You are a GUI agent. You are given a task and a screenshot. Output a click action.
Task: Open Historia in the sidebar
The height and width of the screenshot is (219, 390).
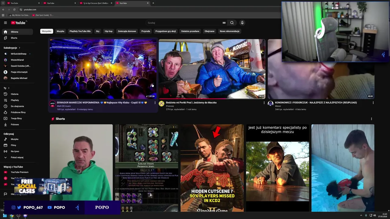[x=18, y=94]
